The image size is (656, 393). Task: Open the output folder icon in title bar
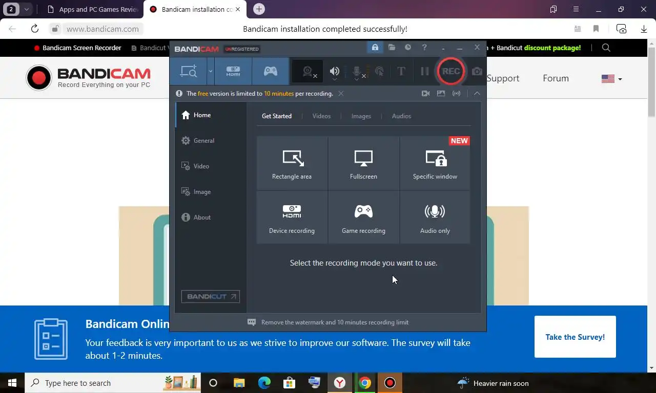(x=392, y=48)
